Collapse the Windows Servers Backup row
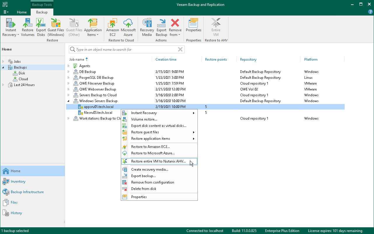This screenshot has height=234, width=374. pyautogui.click(x=69, y=101)
